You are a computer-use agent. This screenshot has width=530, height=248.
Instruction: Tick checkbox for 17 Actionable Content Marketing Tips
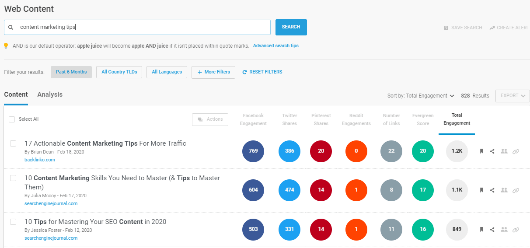coord(13,143)
